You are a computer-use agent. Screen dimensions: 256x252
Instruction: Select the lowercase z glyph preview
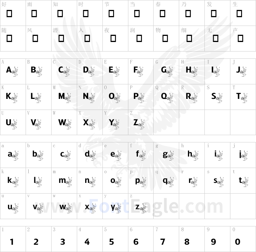[141, 208]
